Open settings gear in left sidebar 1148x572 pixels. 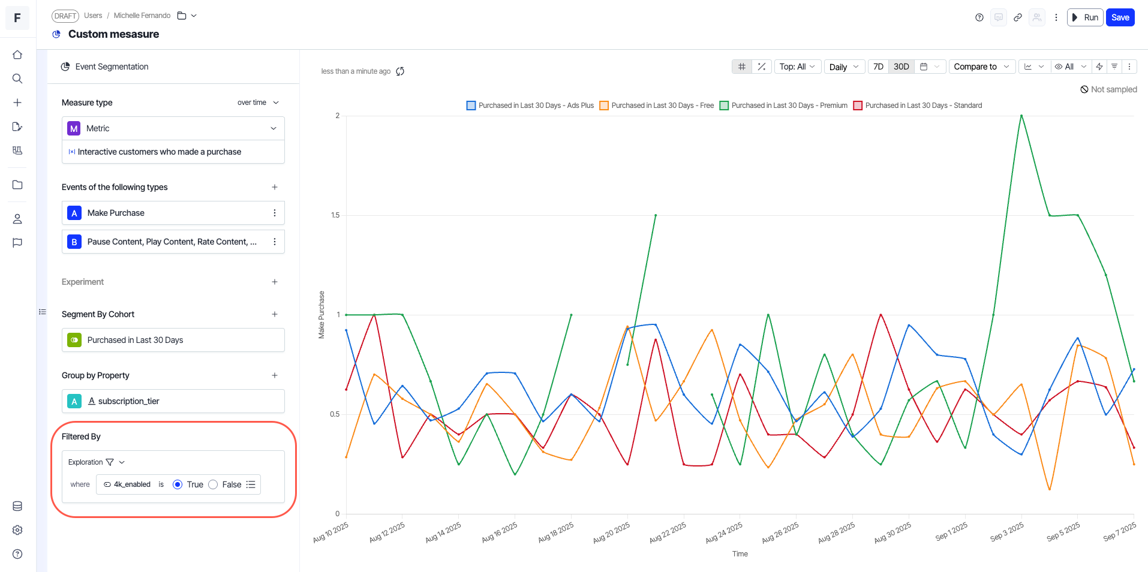[17, 530]
